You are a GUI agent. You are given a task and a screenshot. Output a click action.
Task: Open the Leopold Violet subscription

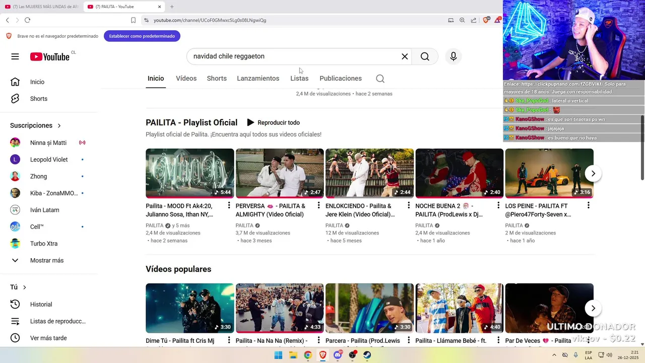(x=49, y=160)
